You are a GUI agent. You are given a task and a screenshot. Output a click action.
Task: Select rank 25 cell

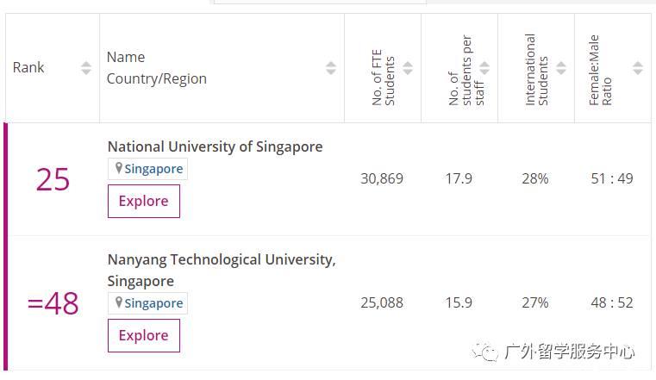coord(53,179)
